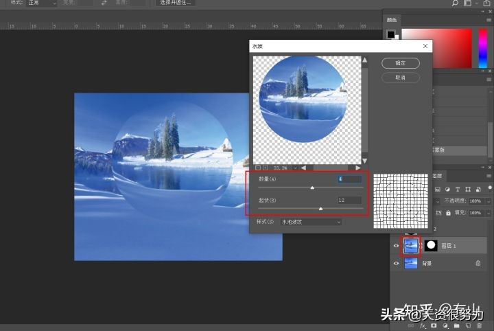
Task: Close the 水波 dialog with X
Action: tap(425, 46)
